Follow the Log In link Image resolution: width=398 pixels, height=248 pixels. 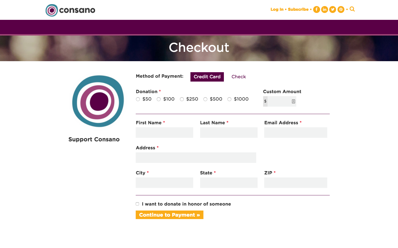coord(277,9)
